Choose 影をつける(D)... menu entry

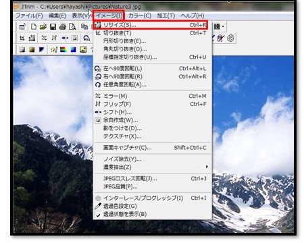[x=153, y=128]
